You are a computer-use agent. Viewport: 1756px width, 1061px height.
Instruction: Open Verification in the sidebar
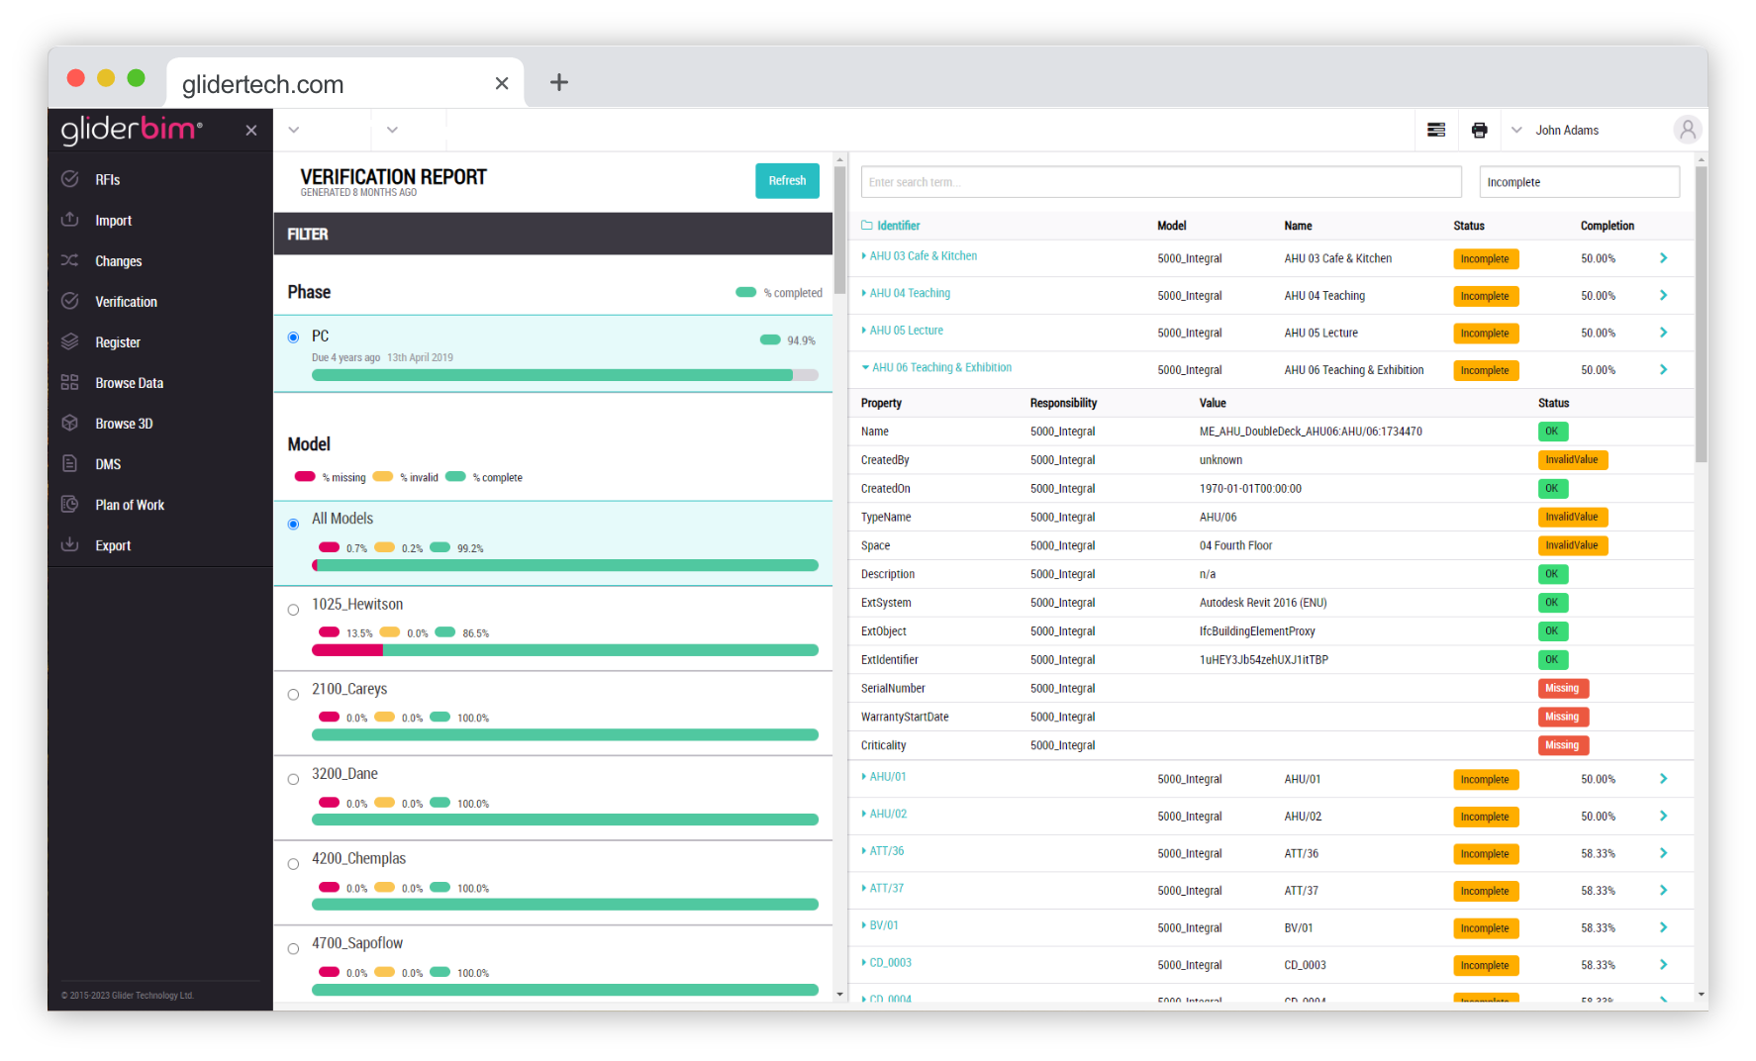[126, 302]
